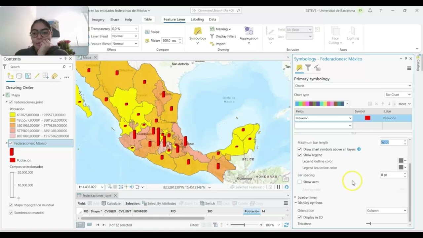Refresh the map view
Viewport: 423px width, 238px height.
coord(287,187)
